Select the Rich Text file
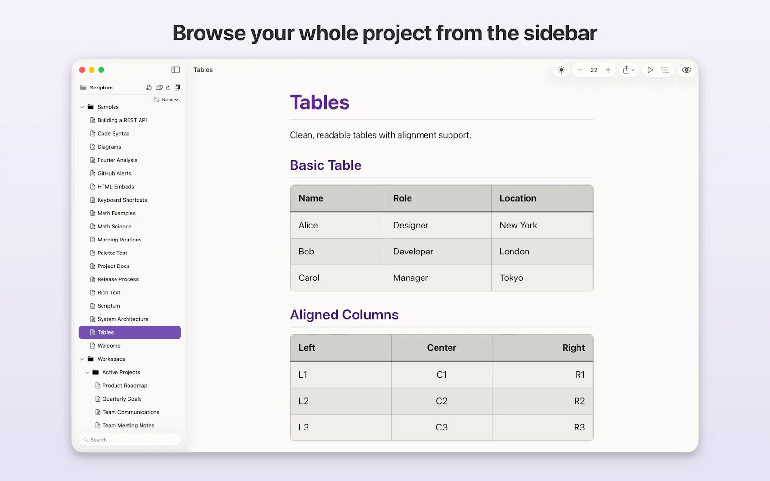The image size is (770, 481). click(x=130, y=293)
